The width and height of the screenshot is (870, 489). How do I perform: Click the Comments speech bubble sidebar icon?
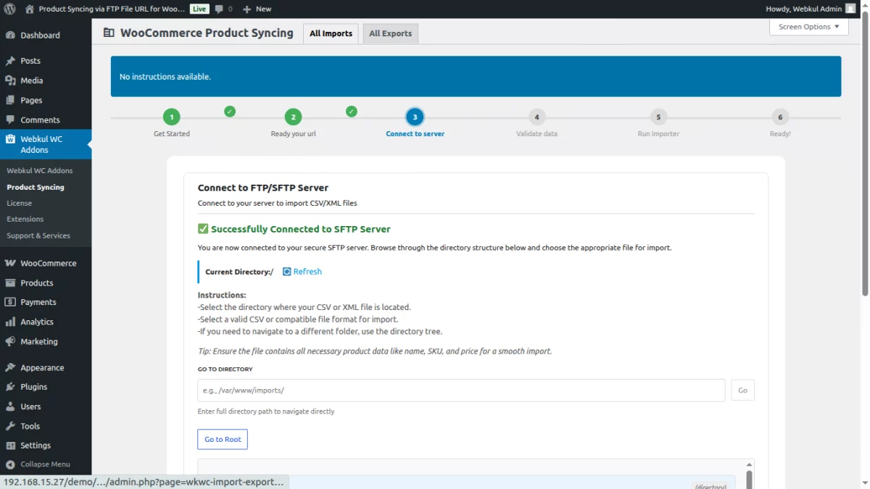click(10, 120)
